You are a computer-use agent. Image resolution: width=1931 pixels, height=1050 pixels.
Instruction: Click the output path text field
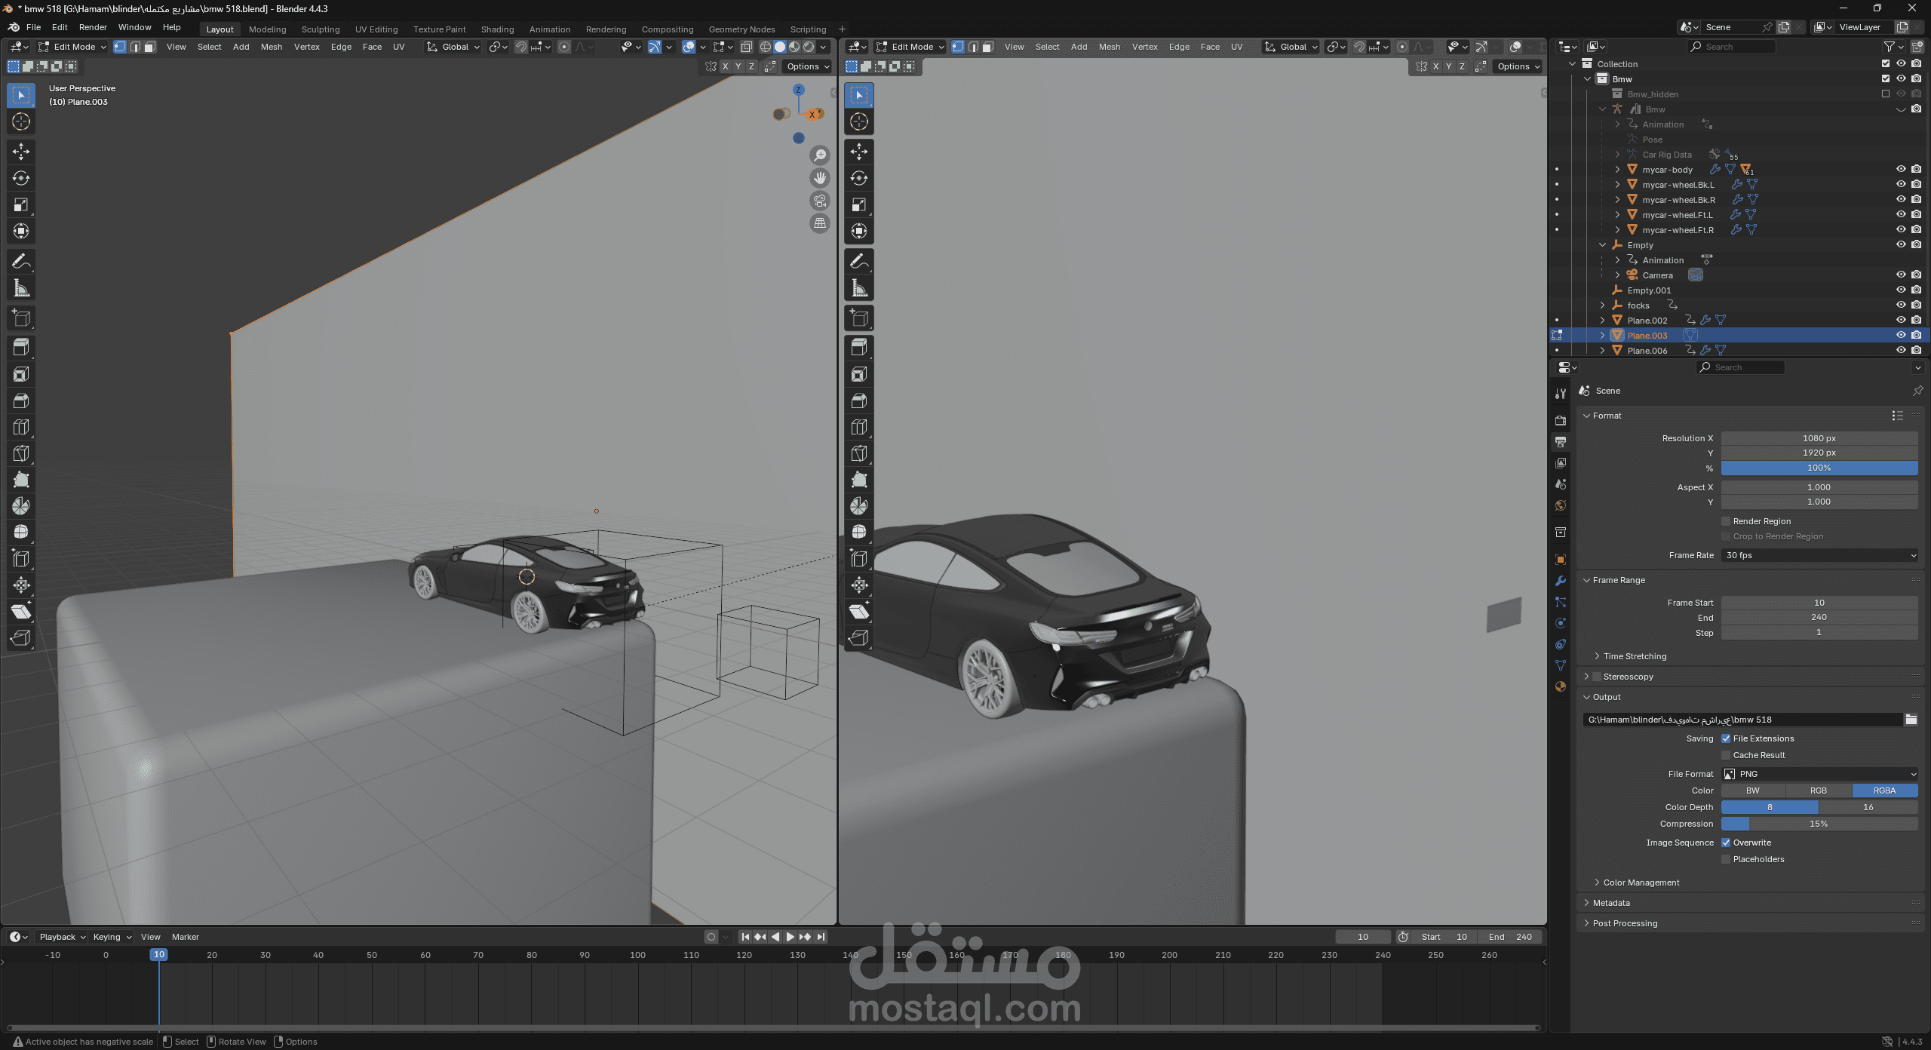pyautogui.click(x=1742, y=720)
